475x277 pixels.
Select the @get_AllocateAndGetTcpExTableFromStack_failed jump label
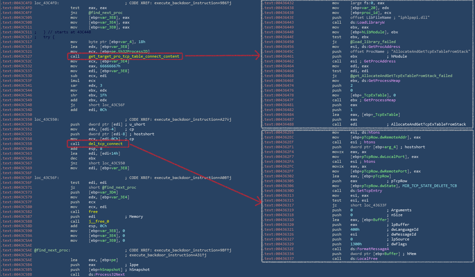(401, 76)
